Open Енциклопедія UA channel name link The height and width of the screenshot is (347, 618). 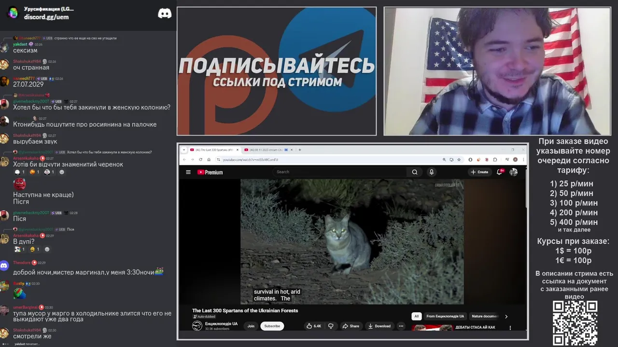(x=221, y=324)
